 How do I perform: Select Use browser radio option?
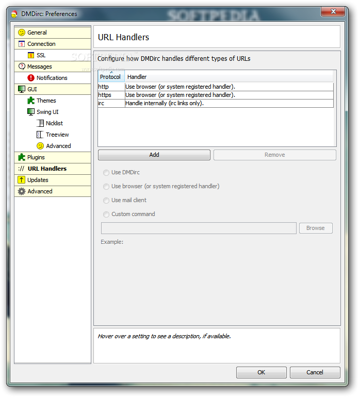point(106,187)
